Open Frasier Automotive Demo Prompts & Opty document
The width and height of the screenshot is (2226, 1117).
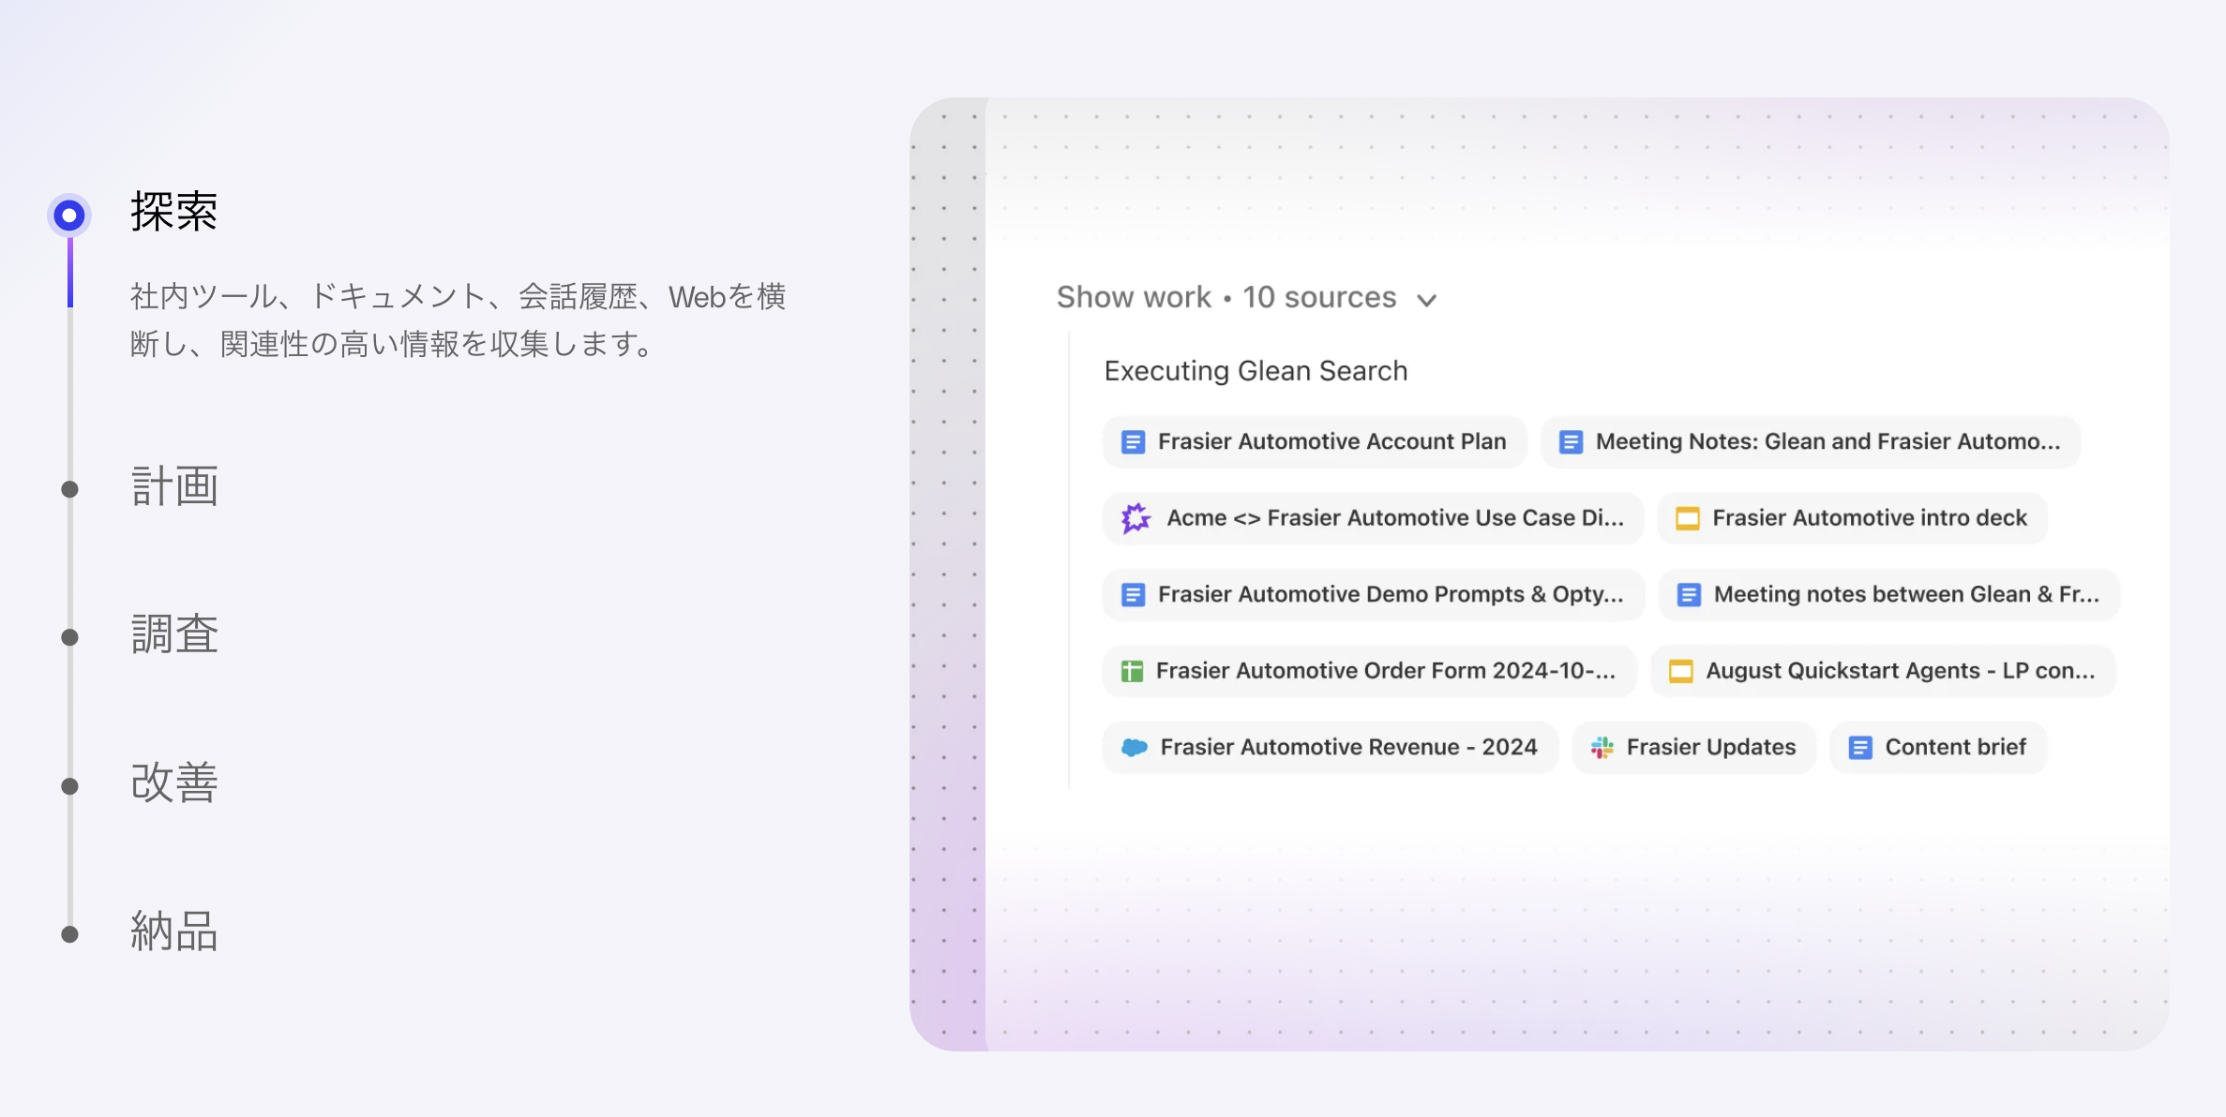point(1371,594)
